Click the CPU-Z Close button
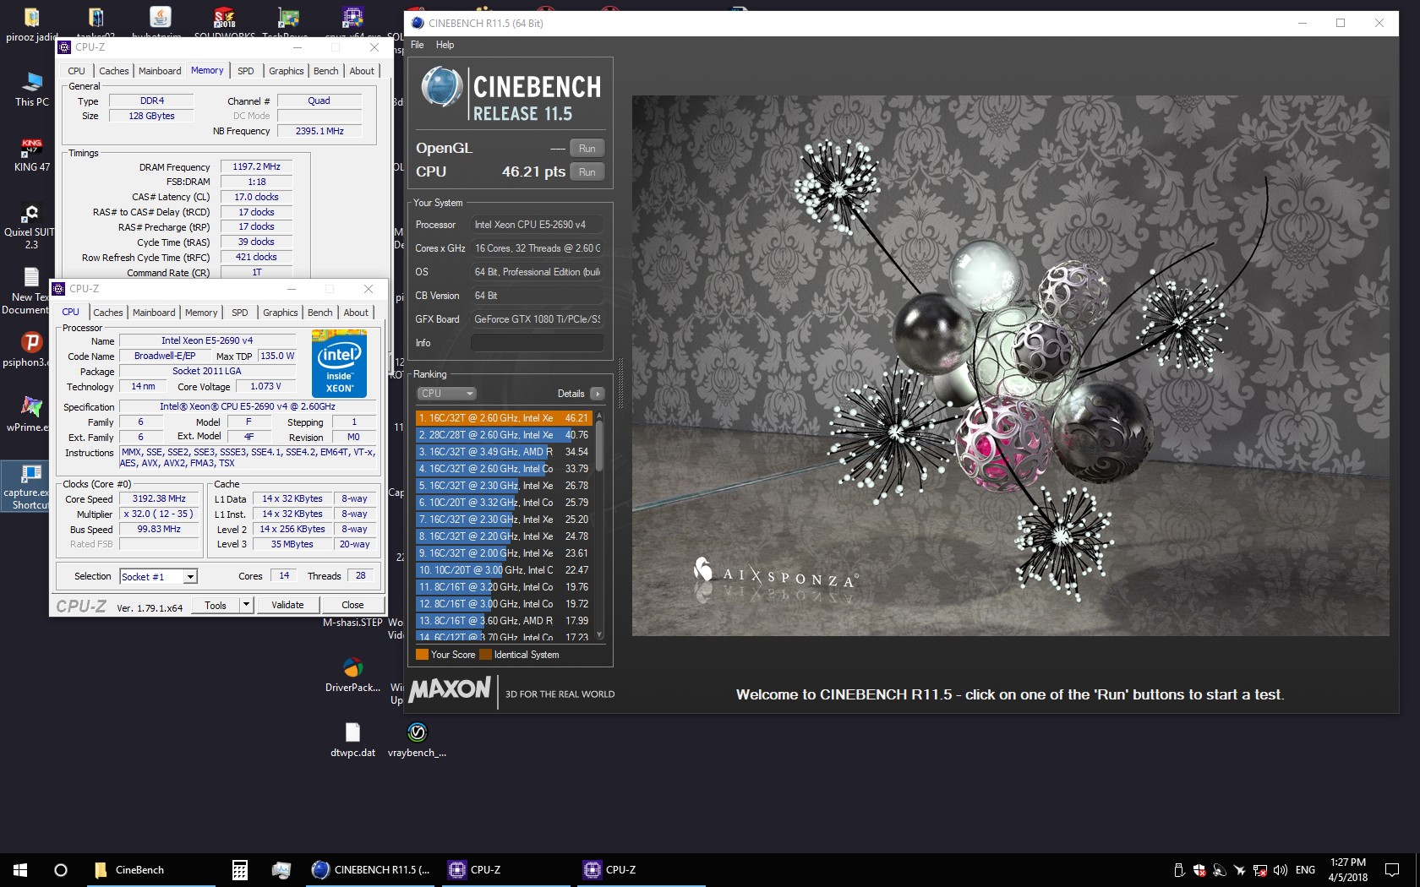 pos(352,605)
